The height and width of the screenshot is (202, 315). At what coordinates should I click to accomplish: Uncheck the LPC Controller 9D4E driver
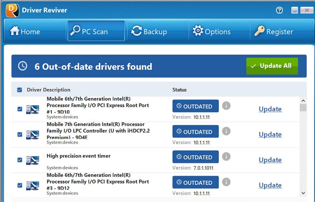20,135
